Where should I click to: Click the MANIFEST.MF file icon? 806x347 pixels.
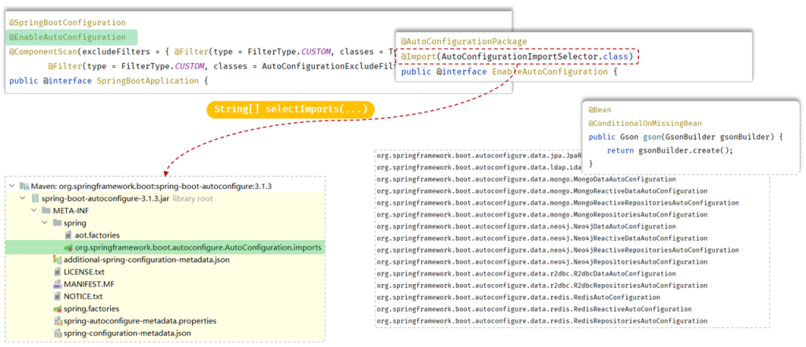point(57,284)
